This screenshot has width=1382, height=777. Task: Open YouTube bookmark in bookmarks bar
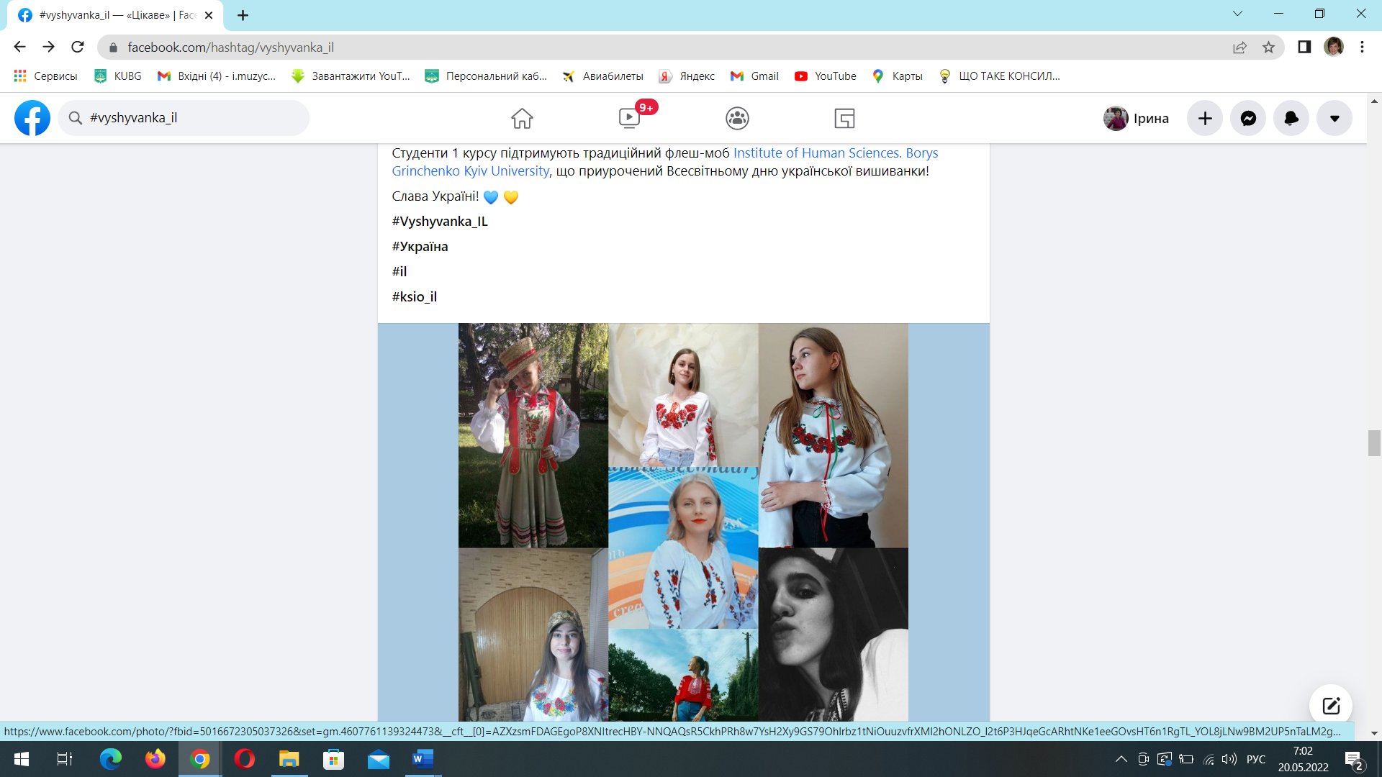(x=826, y=76)
